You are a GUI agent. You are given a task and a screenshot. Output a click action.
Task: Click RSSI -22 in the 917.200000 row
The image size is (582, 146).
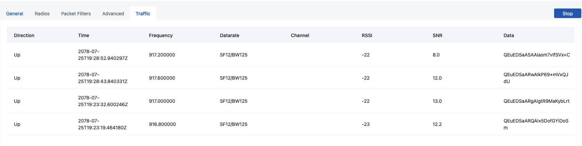[x=366, y=55]
